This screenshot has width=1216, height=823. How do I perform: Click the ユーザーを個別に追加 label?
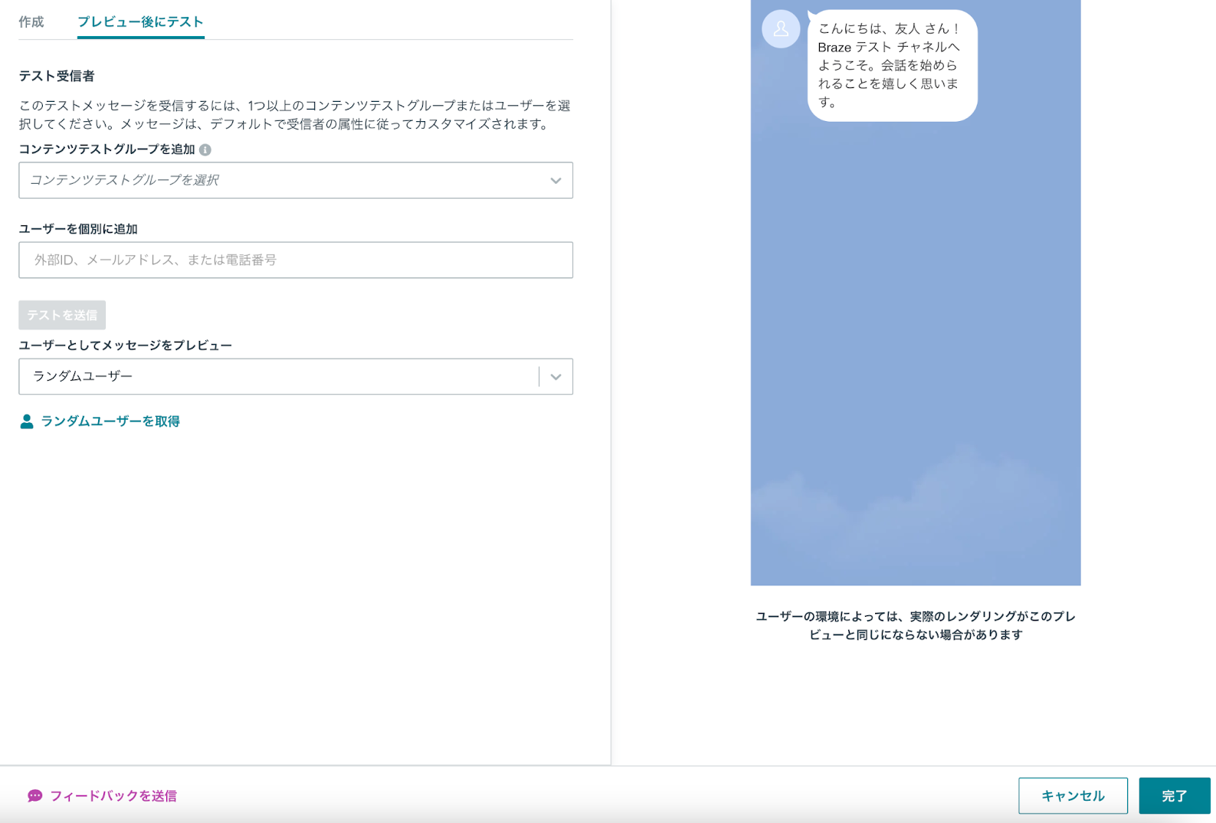point(78,229)
